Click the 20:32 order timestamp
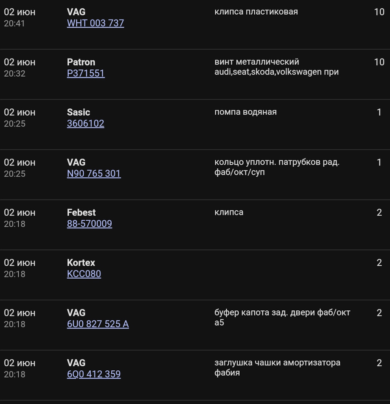The image size is (390, 404). [15, 74]
